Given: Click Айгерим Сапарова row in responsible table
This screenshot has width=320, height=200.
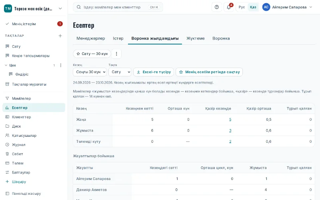Looking at the screenshot, I should [194, 179].
